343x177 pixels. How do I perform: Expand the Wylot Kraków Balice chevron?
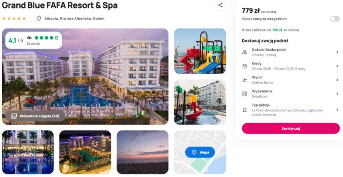(x=337, y=80)
